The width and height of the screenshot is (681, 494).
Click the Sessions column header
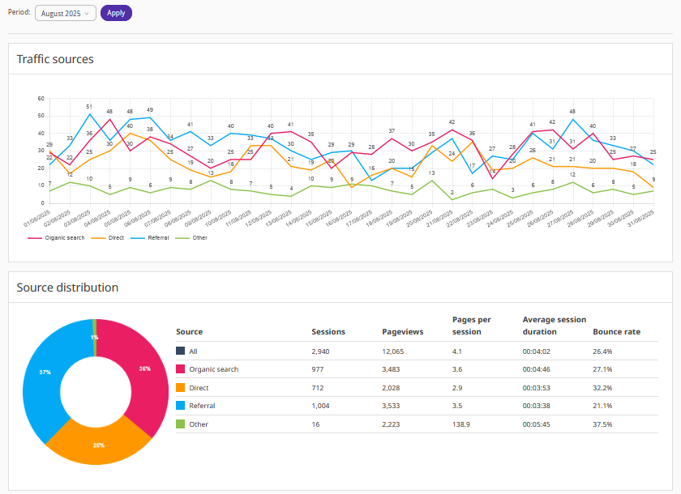point(328,331)
